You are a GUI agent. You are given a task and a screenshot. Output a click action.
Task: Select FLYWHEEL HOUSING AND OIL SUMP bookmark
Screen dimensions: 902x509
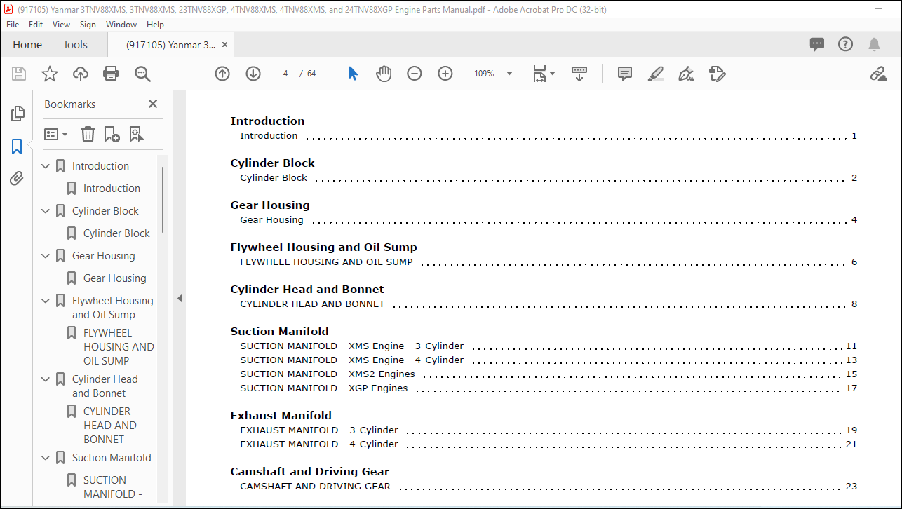click(119, 346)
